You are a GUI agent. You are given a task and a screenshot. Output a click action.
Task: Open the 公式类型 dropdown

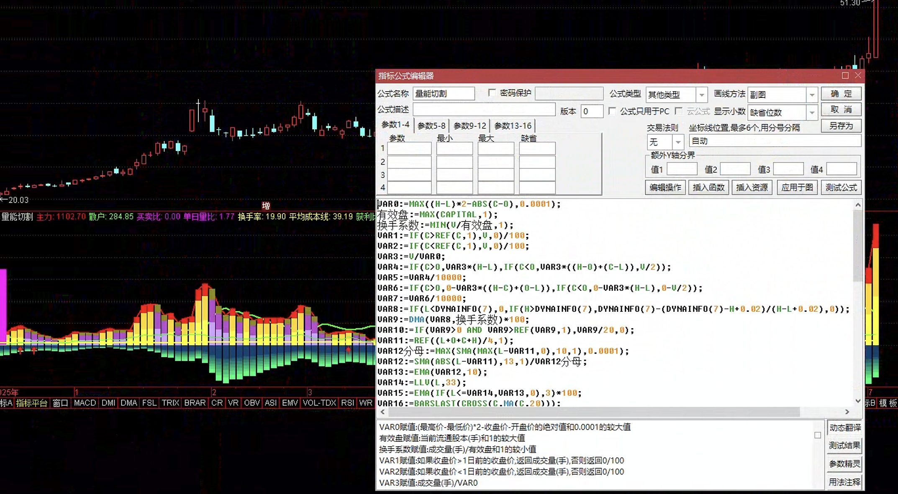(702, 95)
